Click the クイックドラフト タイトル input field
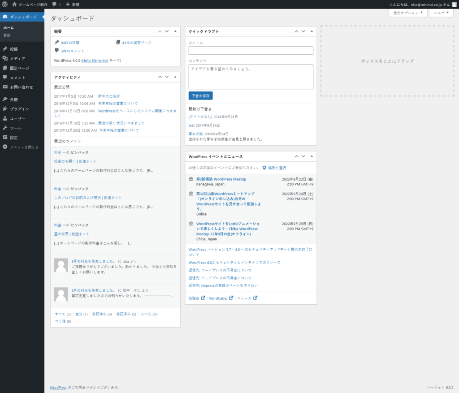 pos(251,51)
